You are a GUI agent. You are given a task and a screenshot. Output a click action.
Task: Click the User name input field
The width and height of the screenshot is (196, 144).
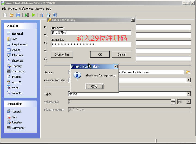click(x=91, y=33)
